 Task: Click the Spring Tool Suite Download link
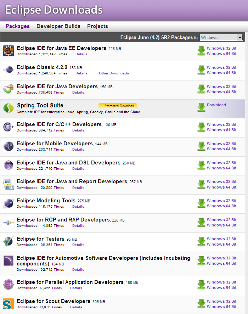[x=216, y=105]
